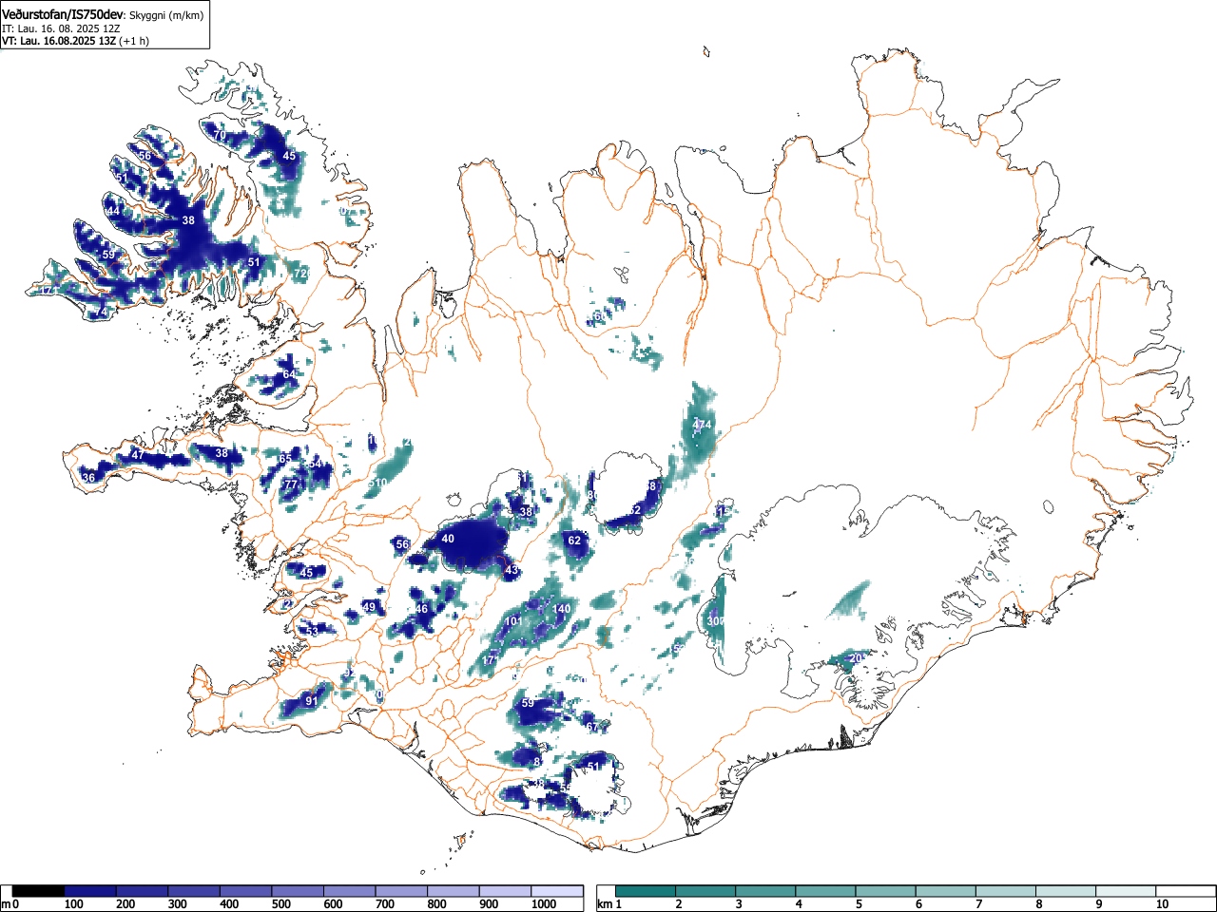The width and height of the screenshot is (1217, 912).
Task: Click the '40' value on the large dark patch
Action: (448, 539)
